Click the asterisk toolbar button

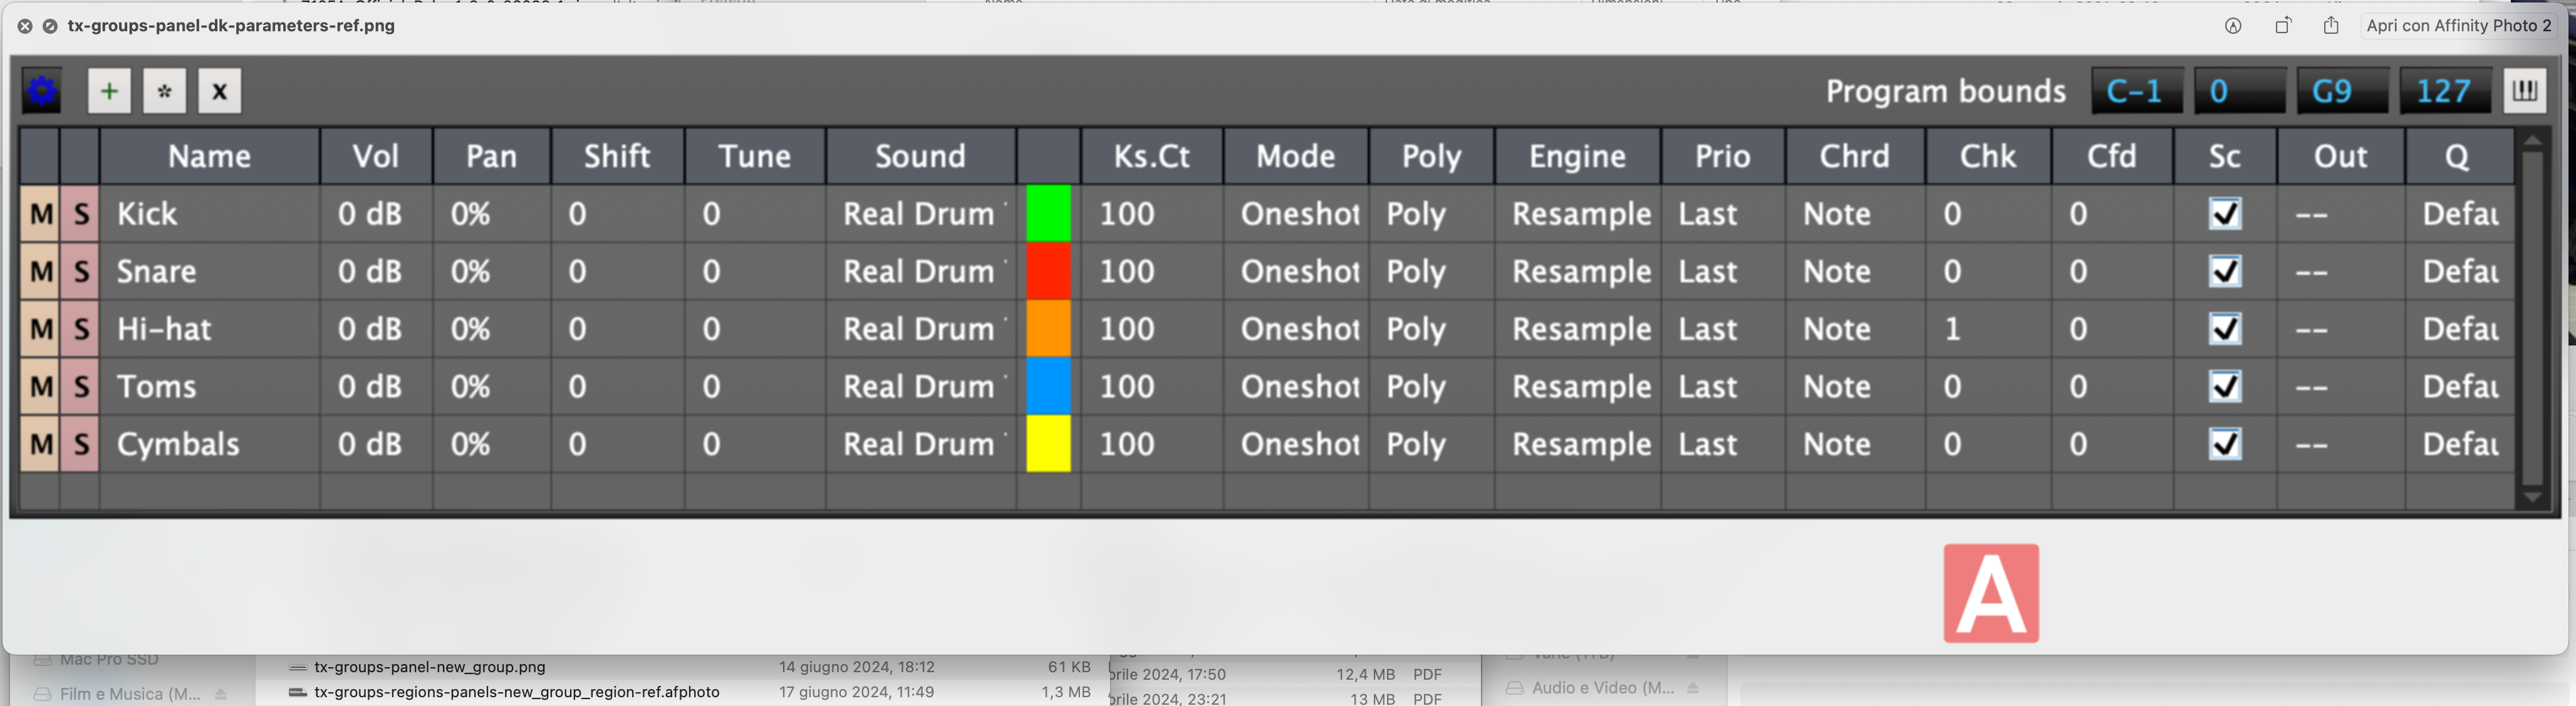click(x=165, y=92)
